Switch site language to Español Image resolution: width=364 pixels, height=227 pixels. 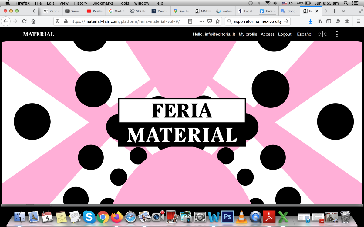305,34
